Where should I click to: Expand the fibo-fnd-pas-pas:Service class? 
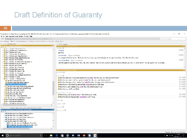click(3, 69)
